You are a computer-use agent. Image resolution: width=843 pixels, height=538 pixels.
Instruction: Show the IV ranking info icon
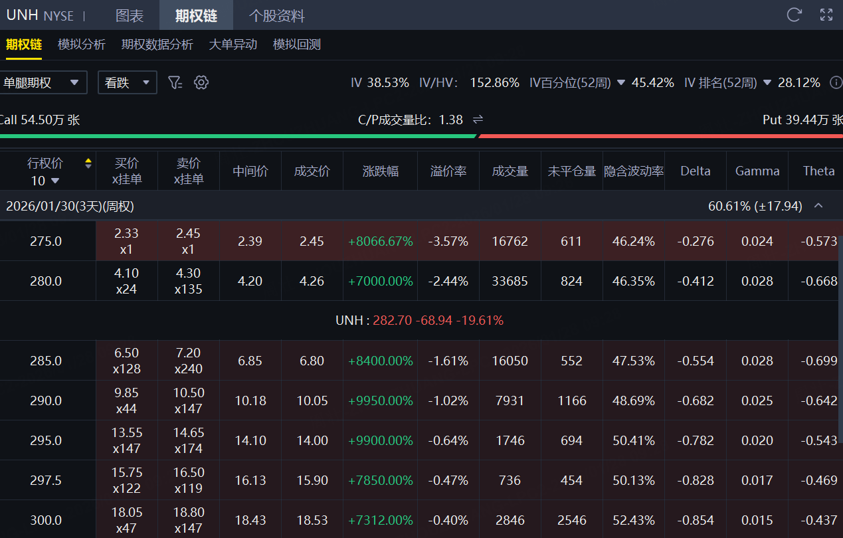click(x=836, y=83)
